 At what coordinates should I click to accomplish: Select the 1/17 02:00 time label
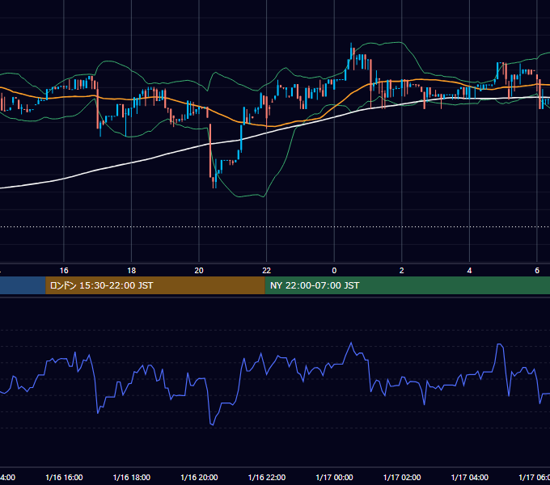click(402, 477)
